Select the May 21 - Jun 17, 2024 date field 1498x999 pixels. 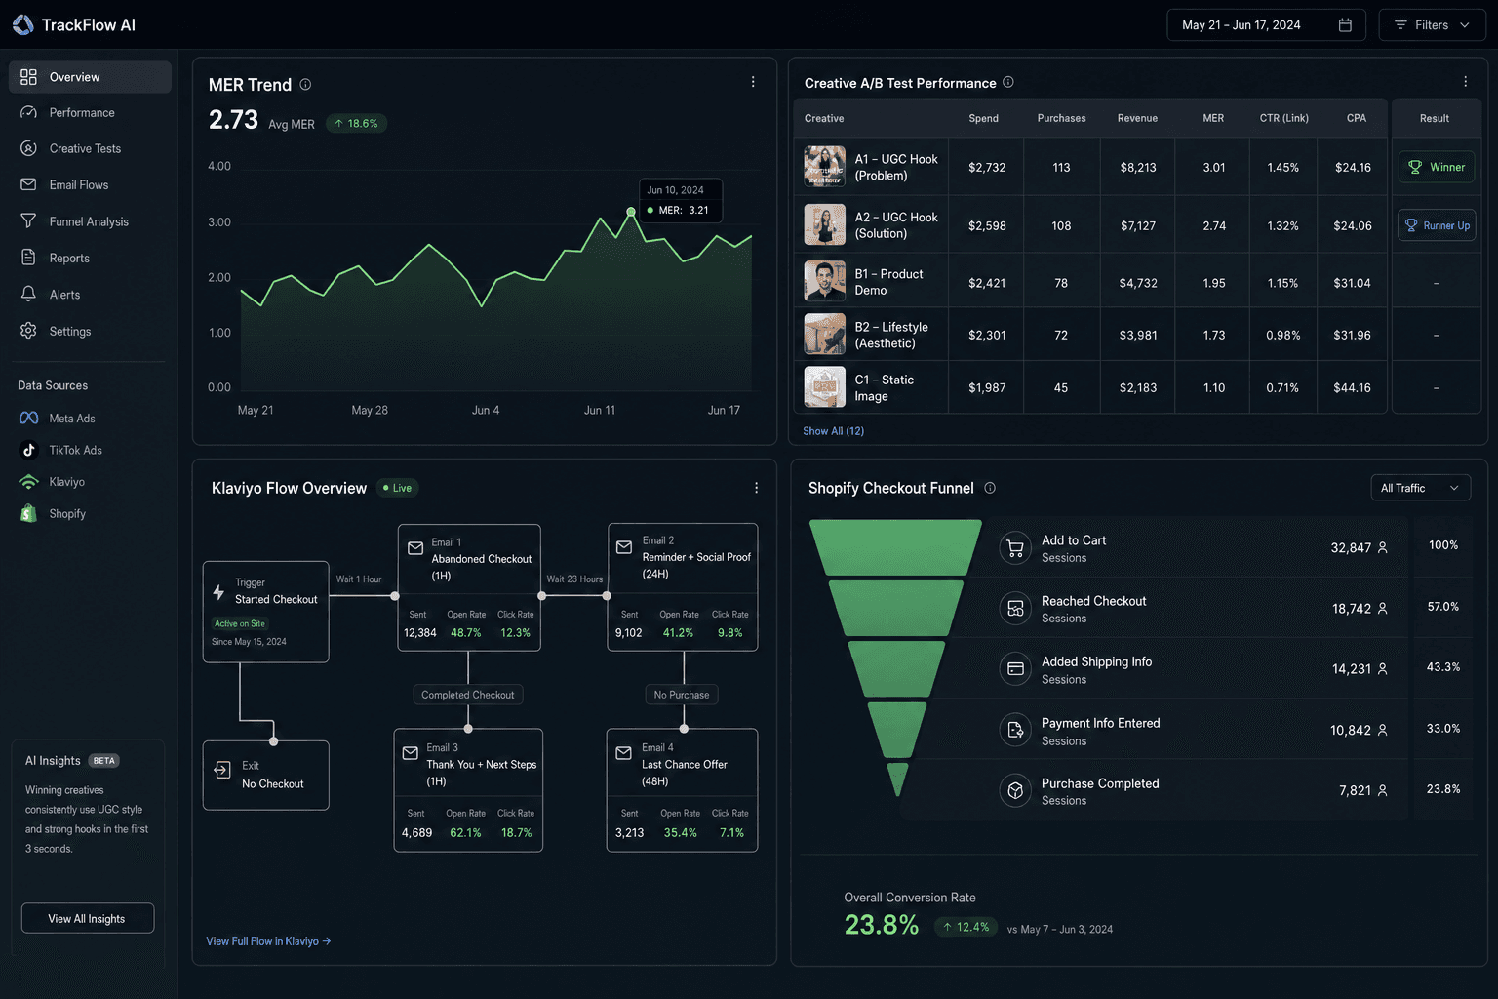click(1266, 25)
